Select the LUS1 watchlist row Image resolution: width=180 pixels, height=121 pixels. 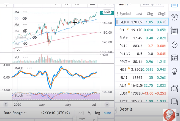coord(142,93)
